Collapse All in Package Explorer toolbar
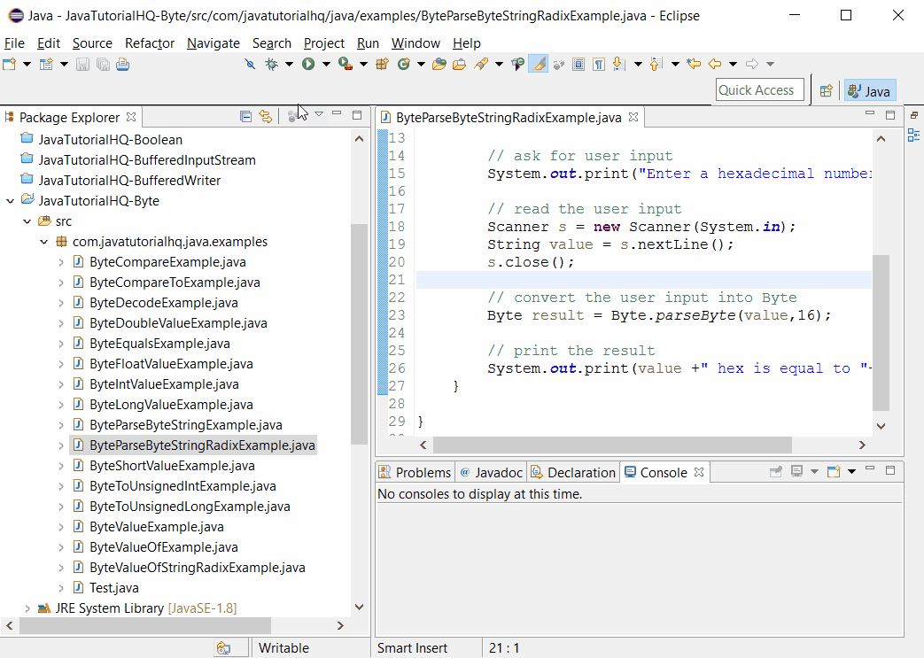The width and height of the screenshot is (924, 658). [x=245, y=116]
